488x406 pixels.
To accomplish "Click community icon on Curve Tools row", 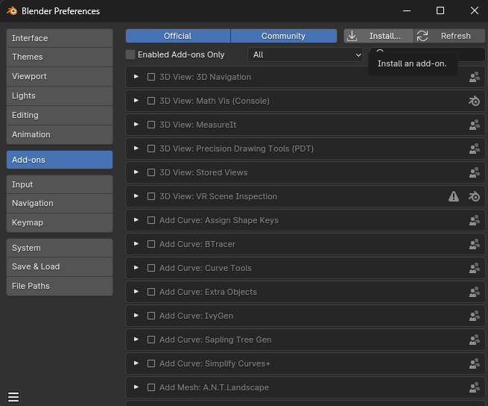I will [475, 268].
